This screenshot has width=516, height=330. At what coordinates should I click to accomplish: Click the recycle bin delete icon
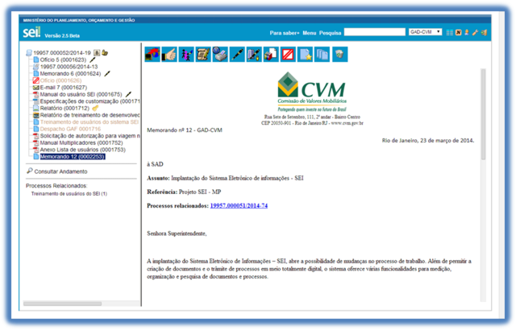[339, 54]
